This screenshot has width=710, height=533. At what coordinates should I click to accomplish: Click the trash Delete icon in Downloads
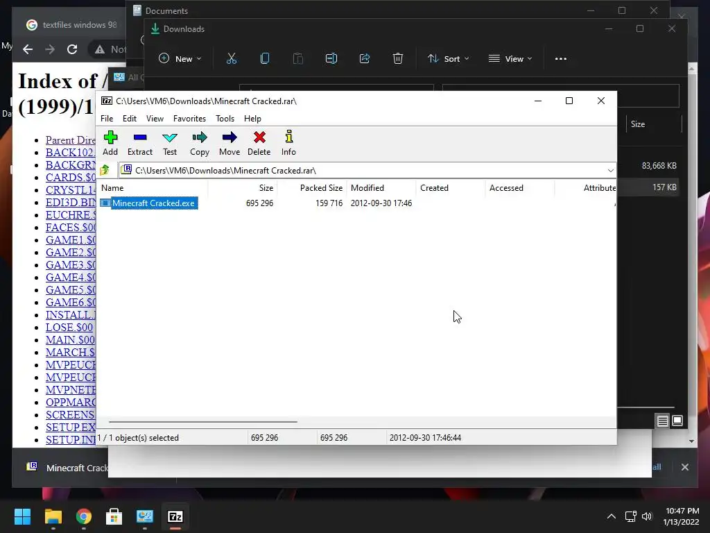(x=397, y=58)
